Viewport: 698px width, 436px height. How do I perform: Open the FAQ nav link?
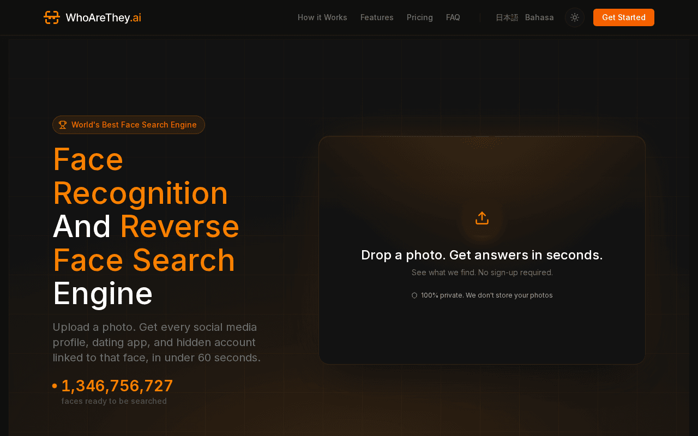click(453, 17)
